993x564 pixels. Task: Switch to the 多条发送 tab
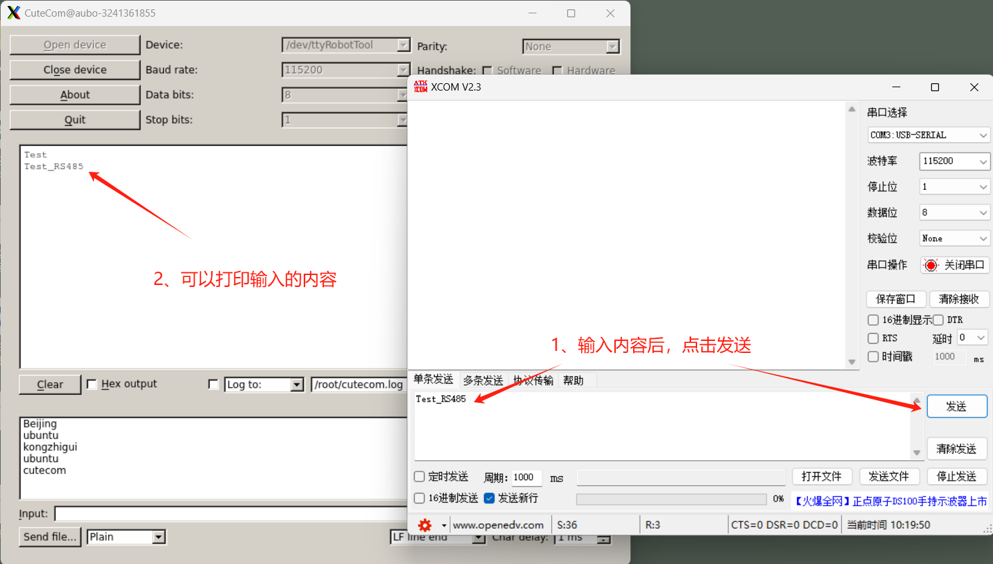click(483, 380)
